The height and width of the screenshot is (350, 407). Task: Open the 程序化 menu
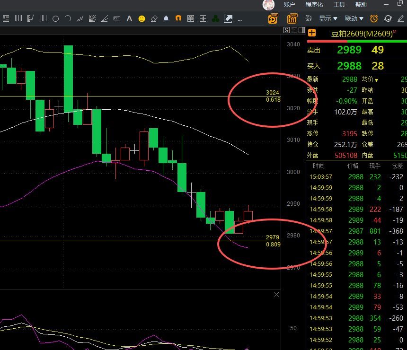coord(314,4)
